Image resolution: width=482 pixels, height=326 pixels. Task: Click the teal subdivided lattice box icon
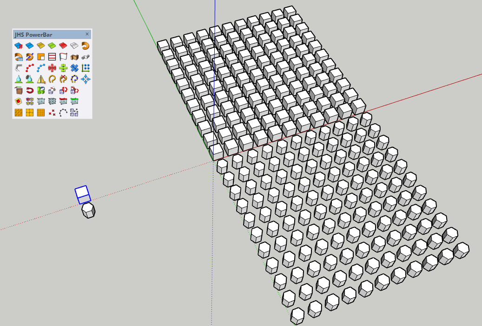click(x=52, y=101)
